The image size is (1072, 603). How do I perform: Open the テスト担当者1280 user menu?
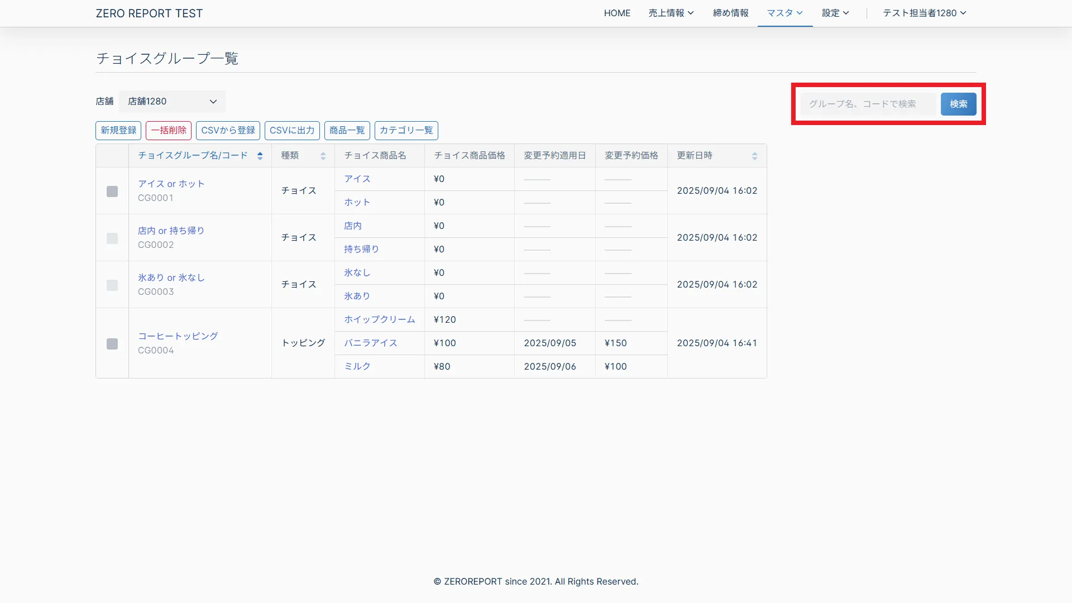924,13
